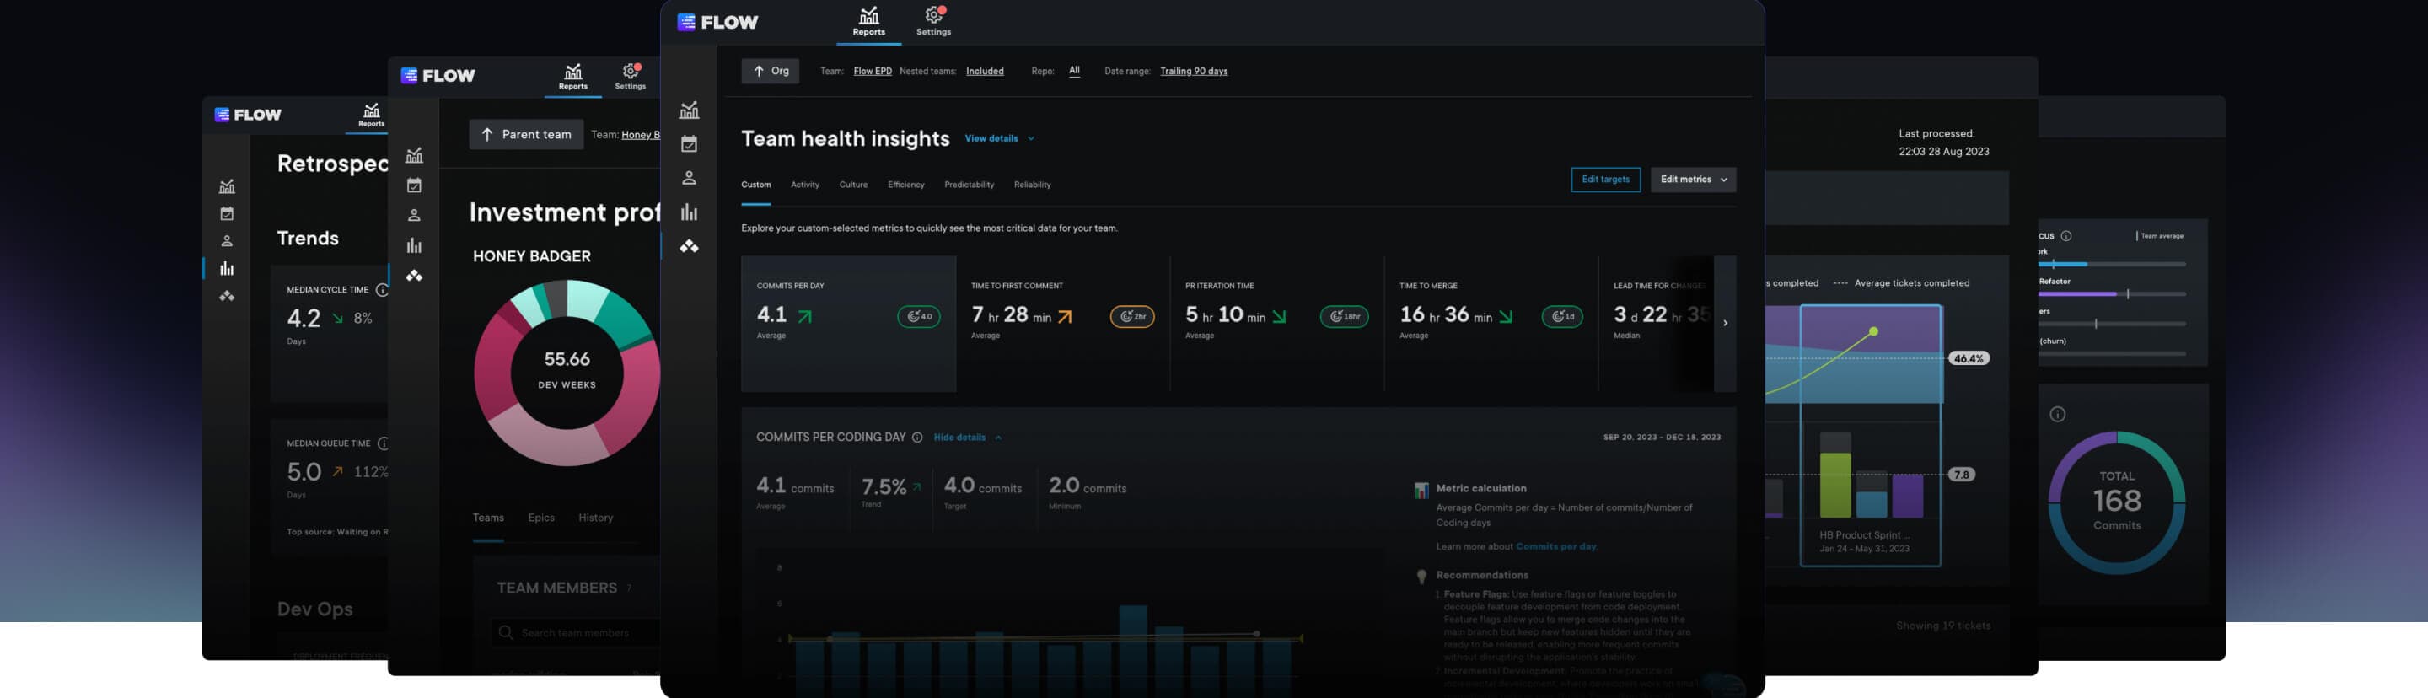The width and height of the screenshot is (2428, 698).
Task: Switch to the Predictability tab
Action: click(968, 185)
